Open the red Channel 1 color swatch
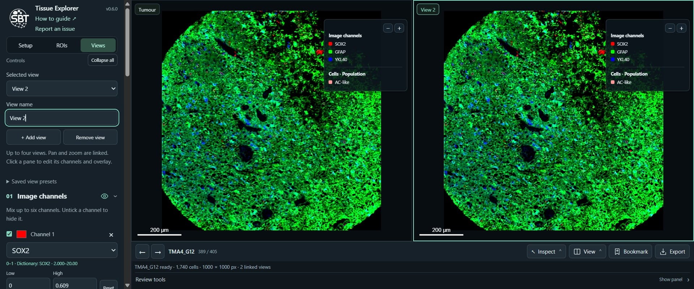 [22, 234]
